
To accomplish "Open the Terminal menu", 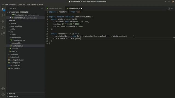I will click(x=34, y=5).
